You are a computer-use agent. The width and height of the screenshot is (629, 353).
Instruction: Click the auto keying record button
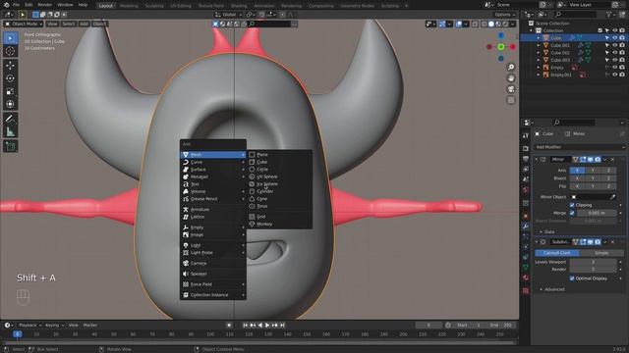[229, 326]
